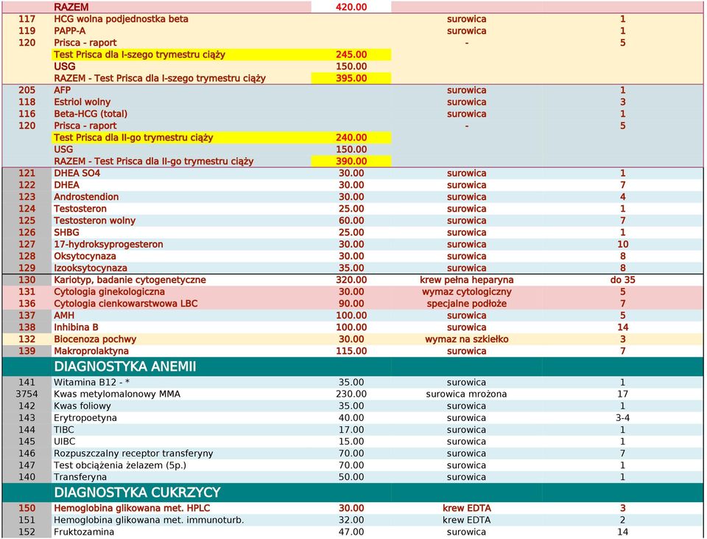Select the 'Izooksytocynaza' cell
Screen dimensions: 707x539
(x=90, y=268)
